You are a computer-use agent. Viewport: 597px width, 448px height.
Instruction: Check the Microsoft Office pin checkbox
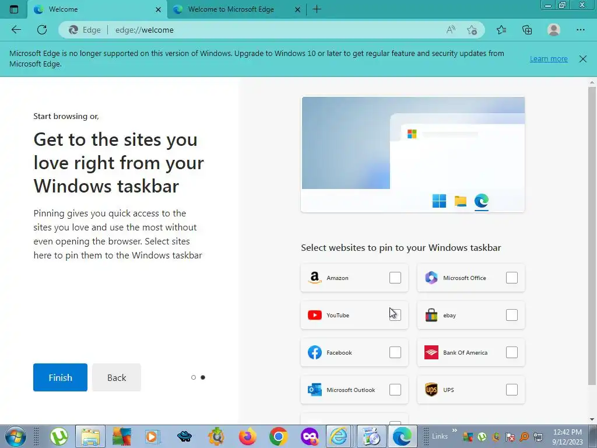point(512,278)
